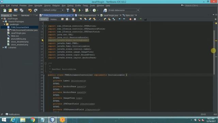
Task: Toggle Bookmark icon in editor toolbar
Action: pos(114,19)
